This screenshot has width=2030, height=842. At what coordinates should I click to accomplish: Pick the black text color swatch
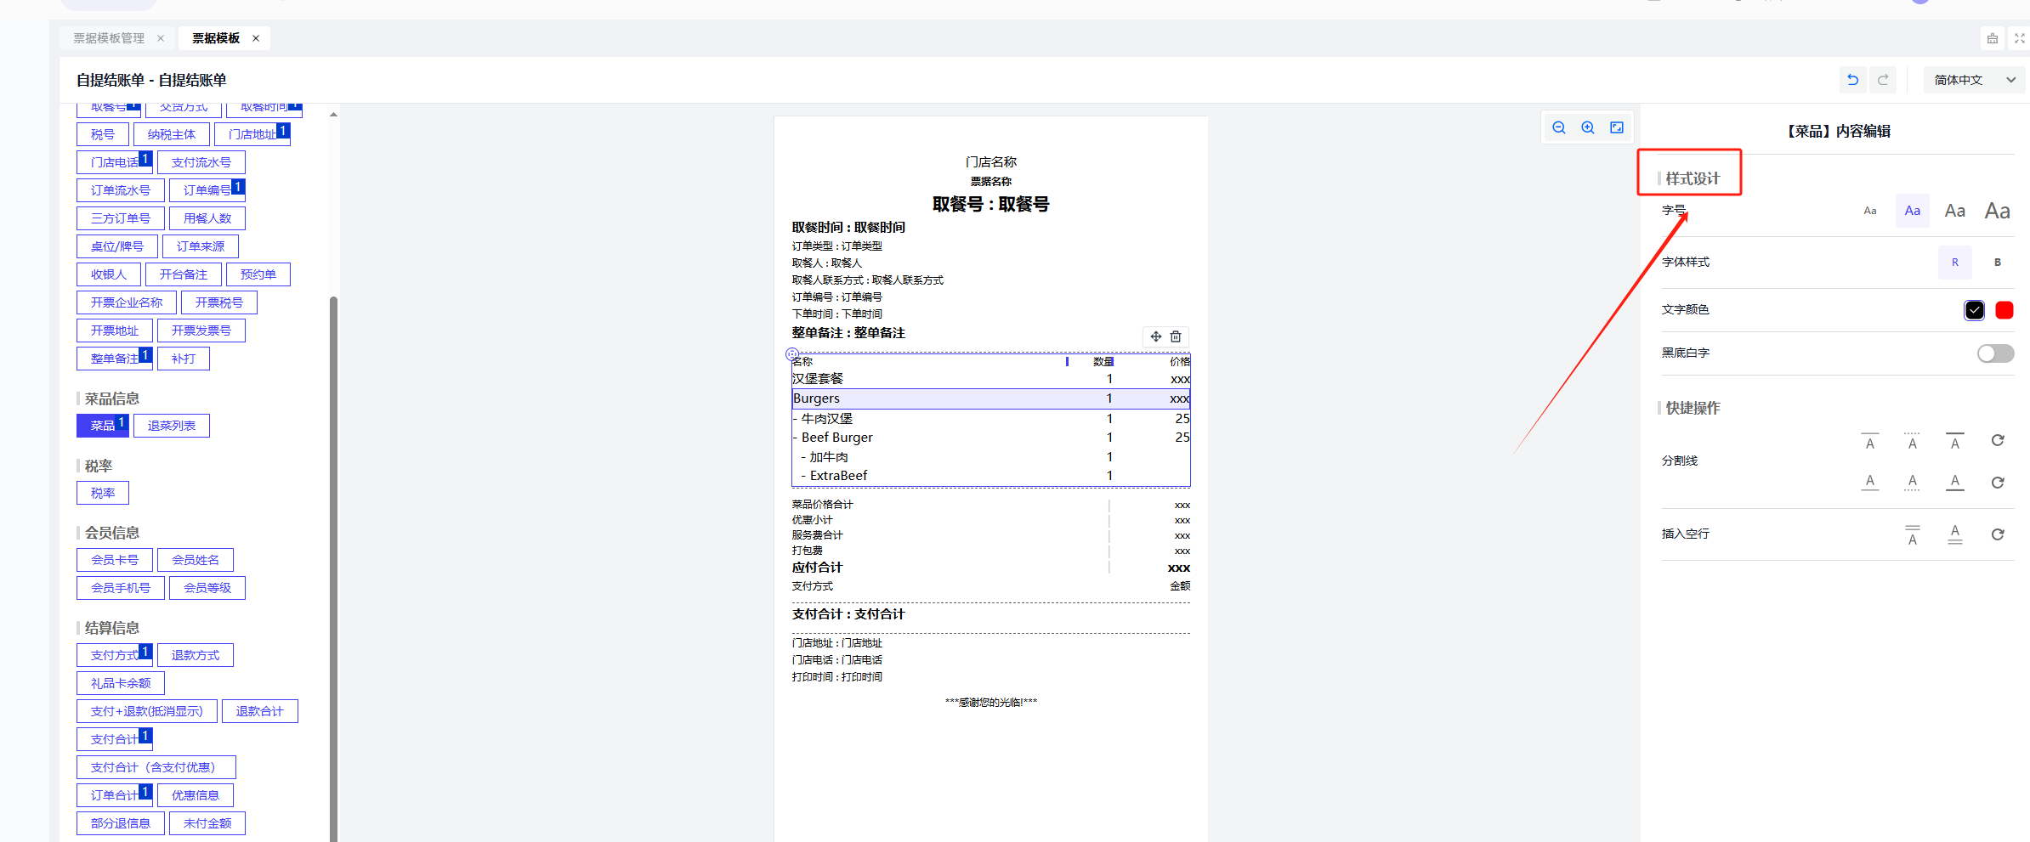[1975, 310]
